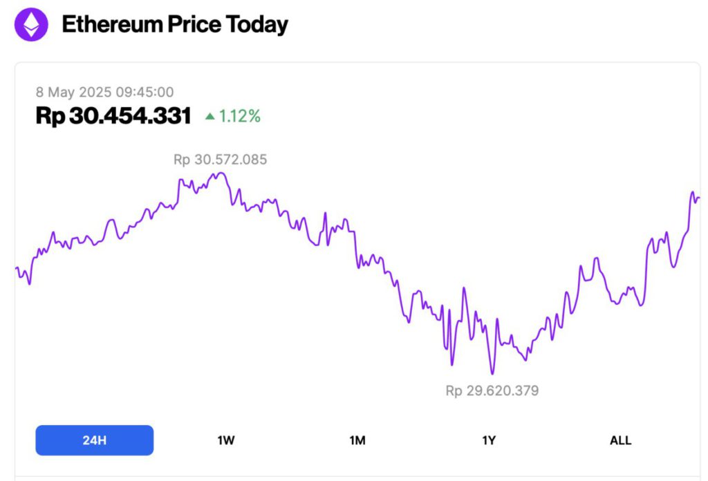Click the current price Rp 30.454.331
This screenshot has height=481, width=708.
pos(113,116)
